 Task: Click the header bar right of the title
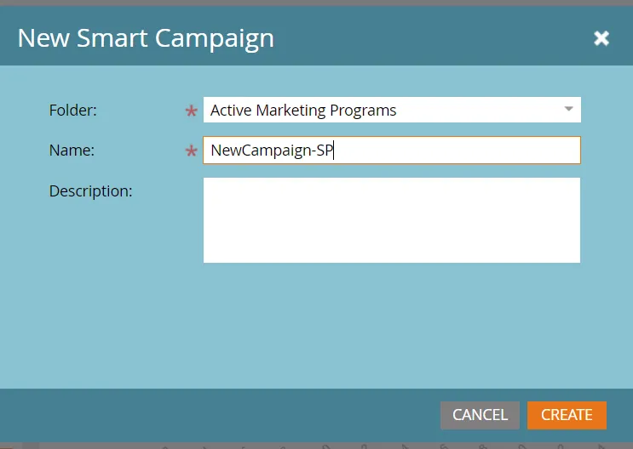coord(426,38)
